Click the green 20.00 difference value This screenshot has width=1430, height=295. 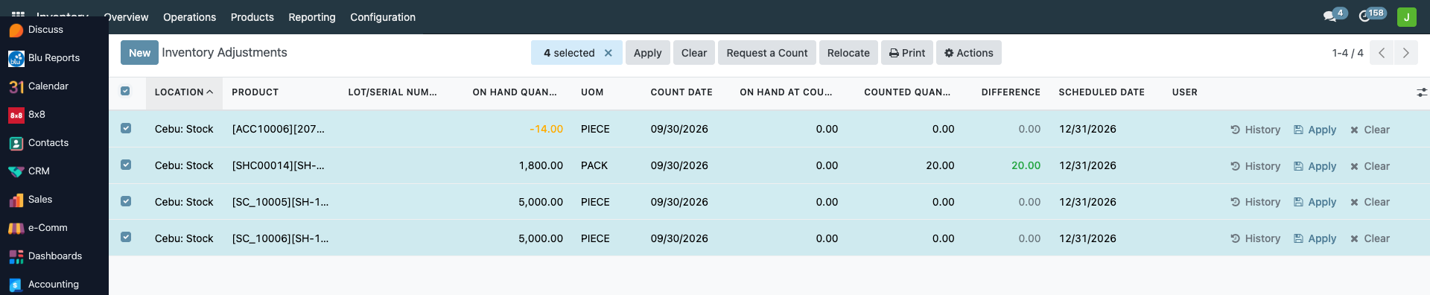coord(1026,165)
